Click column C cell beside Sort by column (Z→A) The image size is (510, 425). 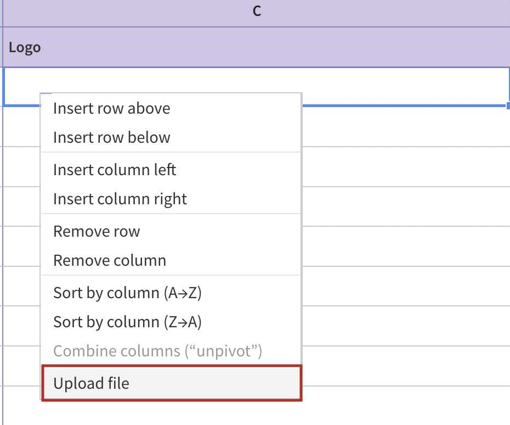(x=406, y=325)
